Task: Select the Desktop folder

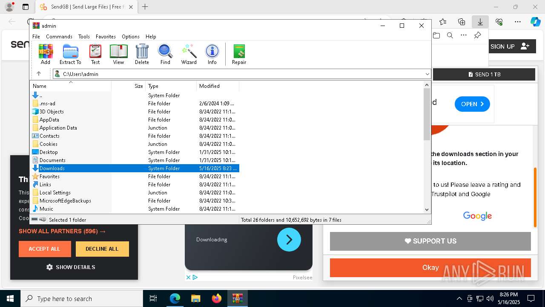Action: [135, 152]
